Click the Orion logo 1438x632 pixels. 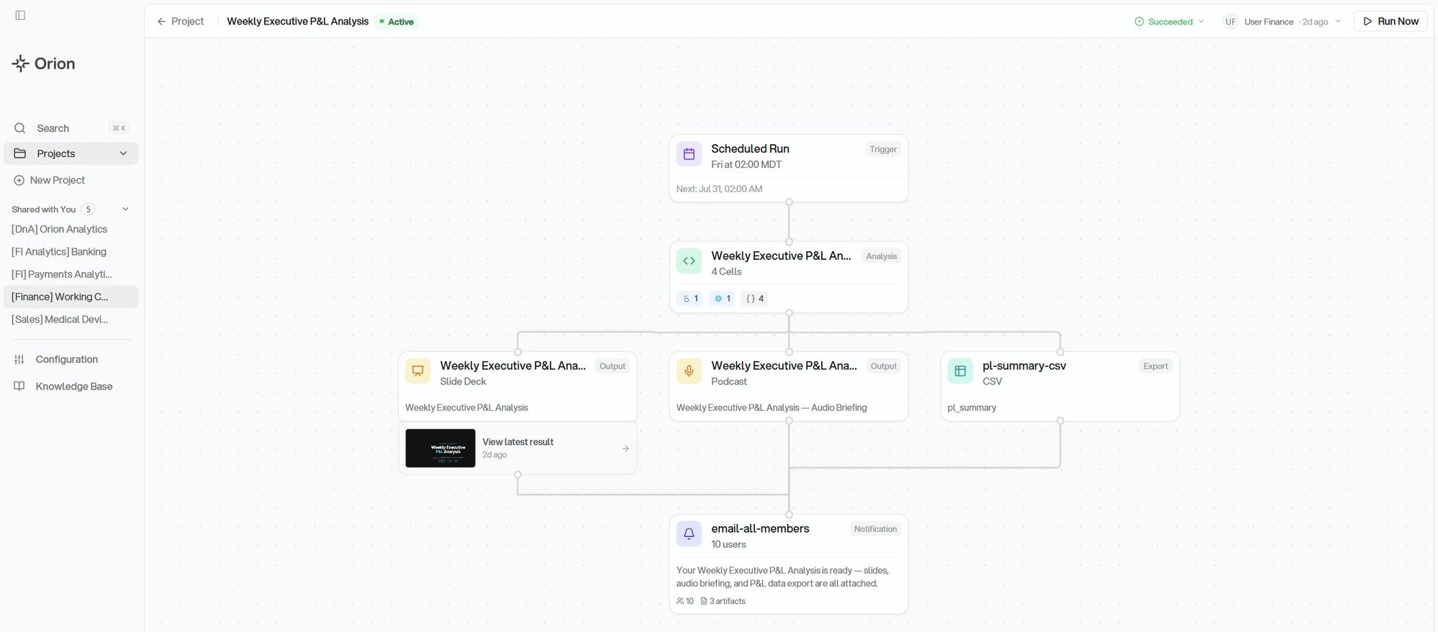(x=43, y=63)
